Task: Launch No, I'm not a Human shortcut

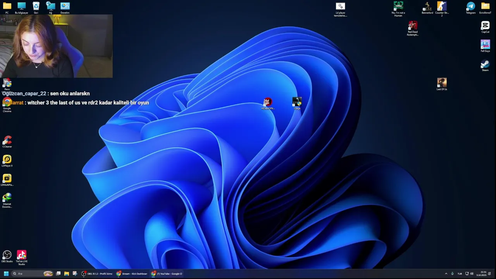Action: (398, 9)
